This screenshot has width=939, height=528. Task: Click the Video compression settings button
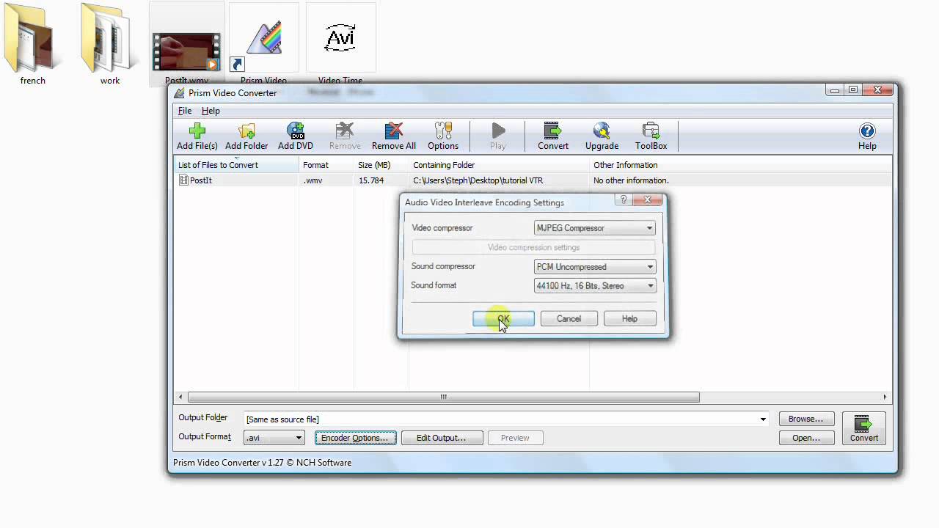point(533,248)
